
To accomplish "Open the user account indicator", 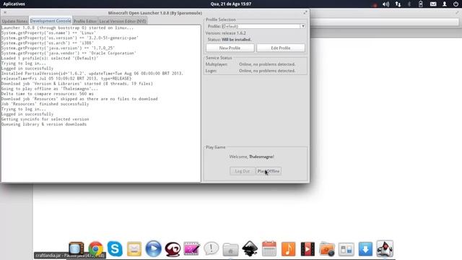I will (445, 4).
